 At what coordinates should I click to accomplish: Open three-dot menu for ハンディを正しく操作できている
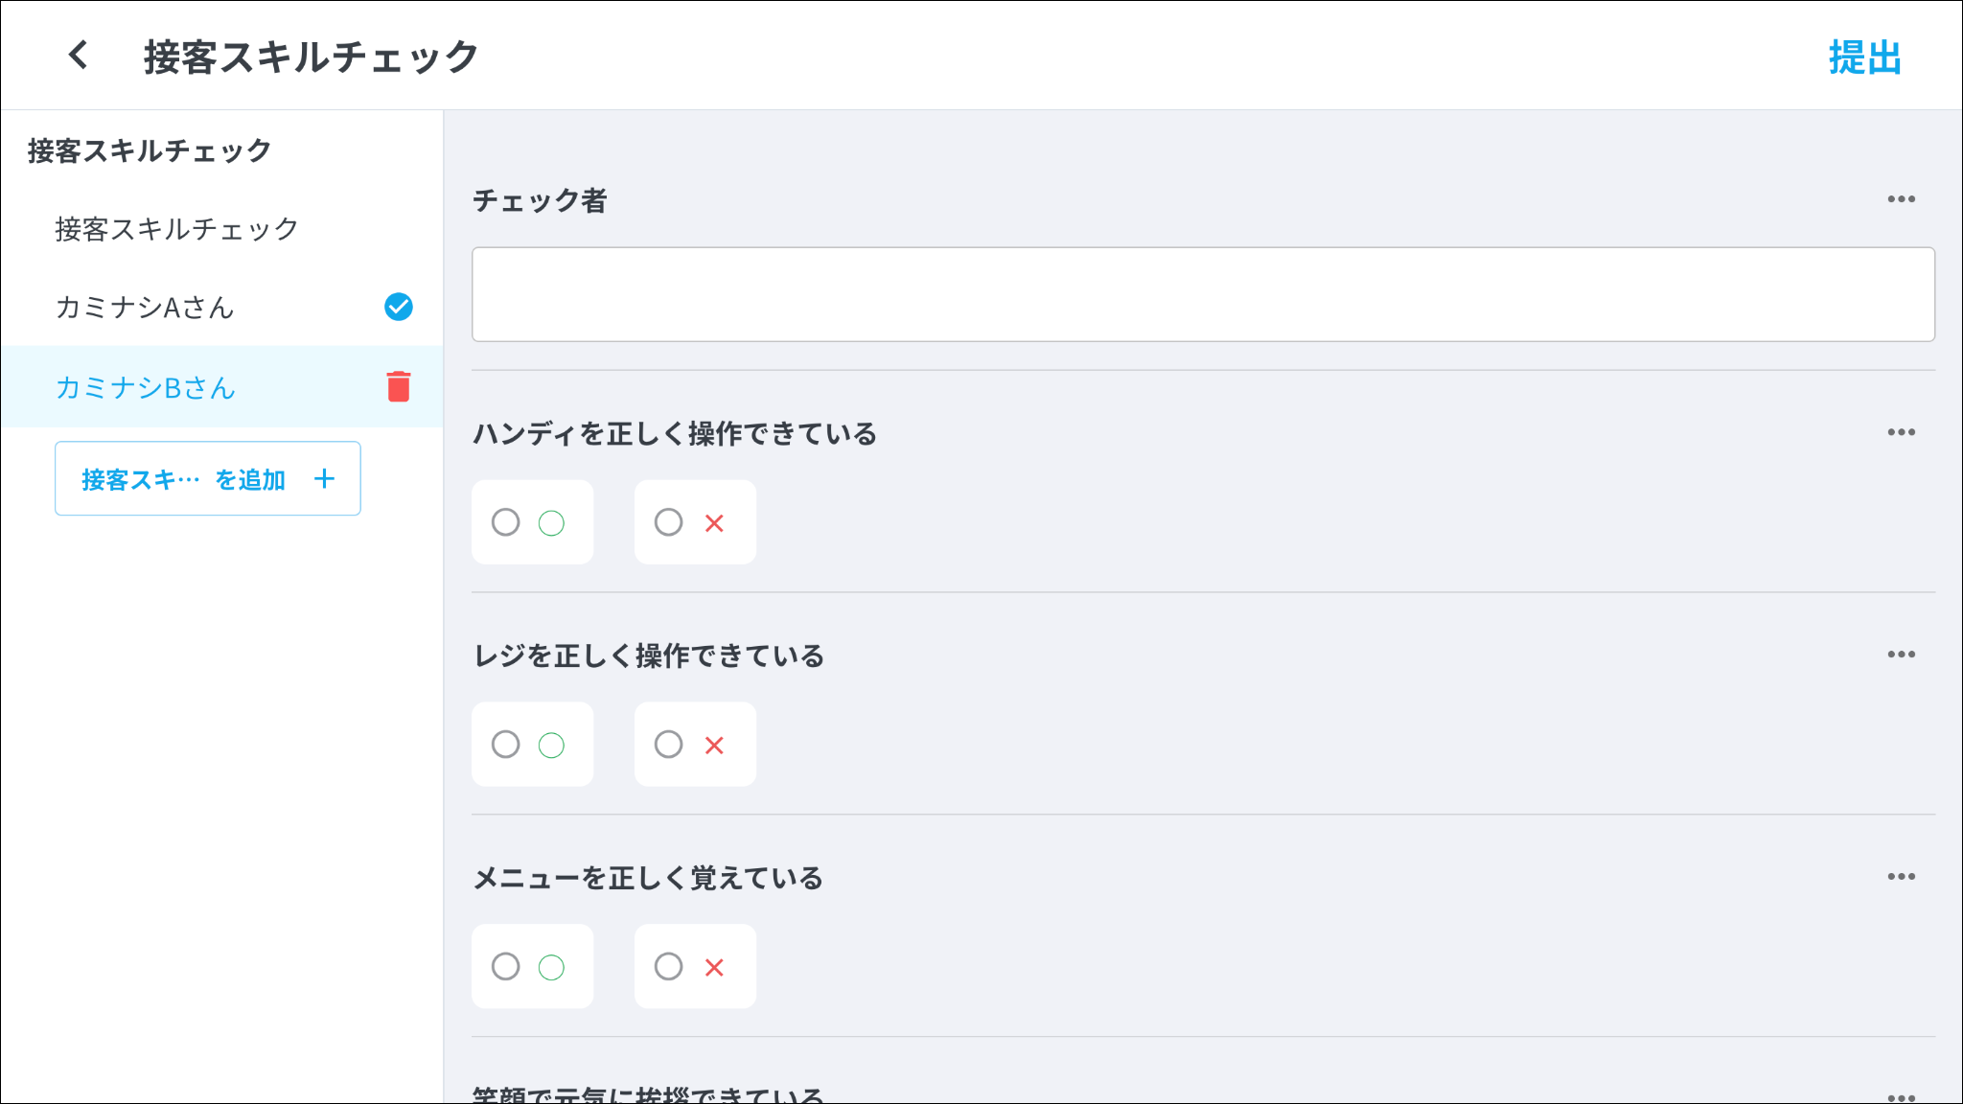tap(1901, 432)
